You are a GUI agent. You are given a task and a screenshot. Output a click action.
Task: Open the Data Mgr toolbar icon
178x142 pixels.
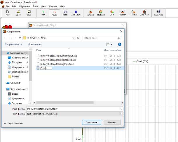144,13
